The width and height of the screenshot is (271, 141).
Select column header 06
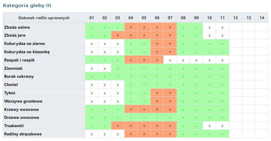[157, 18]
